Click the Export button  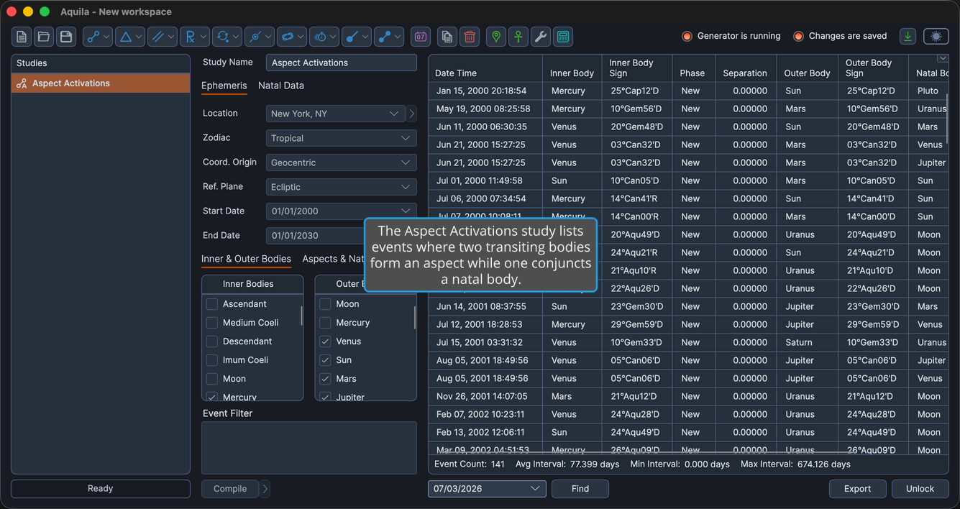[x=857, y=489]
